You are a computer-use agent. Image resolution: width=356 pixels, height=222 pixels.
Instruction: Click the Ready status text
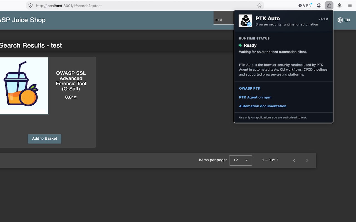click(250, 46)
